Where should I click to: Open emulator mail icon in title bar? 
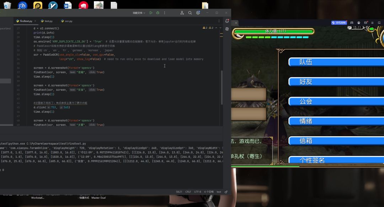(366, 23)
